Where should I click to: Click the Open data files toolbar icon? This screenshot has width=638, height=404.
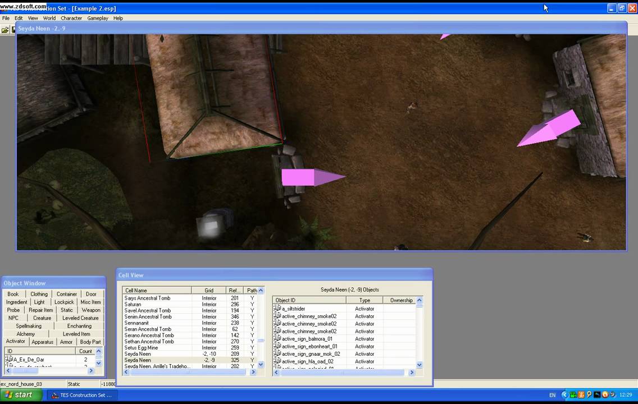click(x=5, y=30)
